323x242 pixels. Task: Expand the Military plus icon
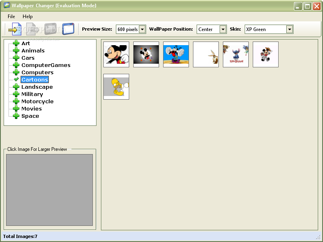[16, 94]
